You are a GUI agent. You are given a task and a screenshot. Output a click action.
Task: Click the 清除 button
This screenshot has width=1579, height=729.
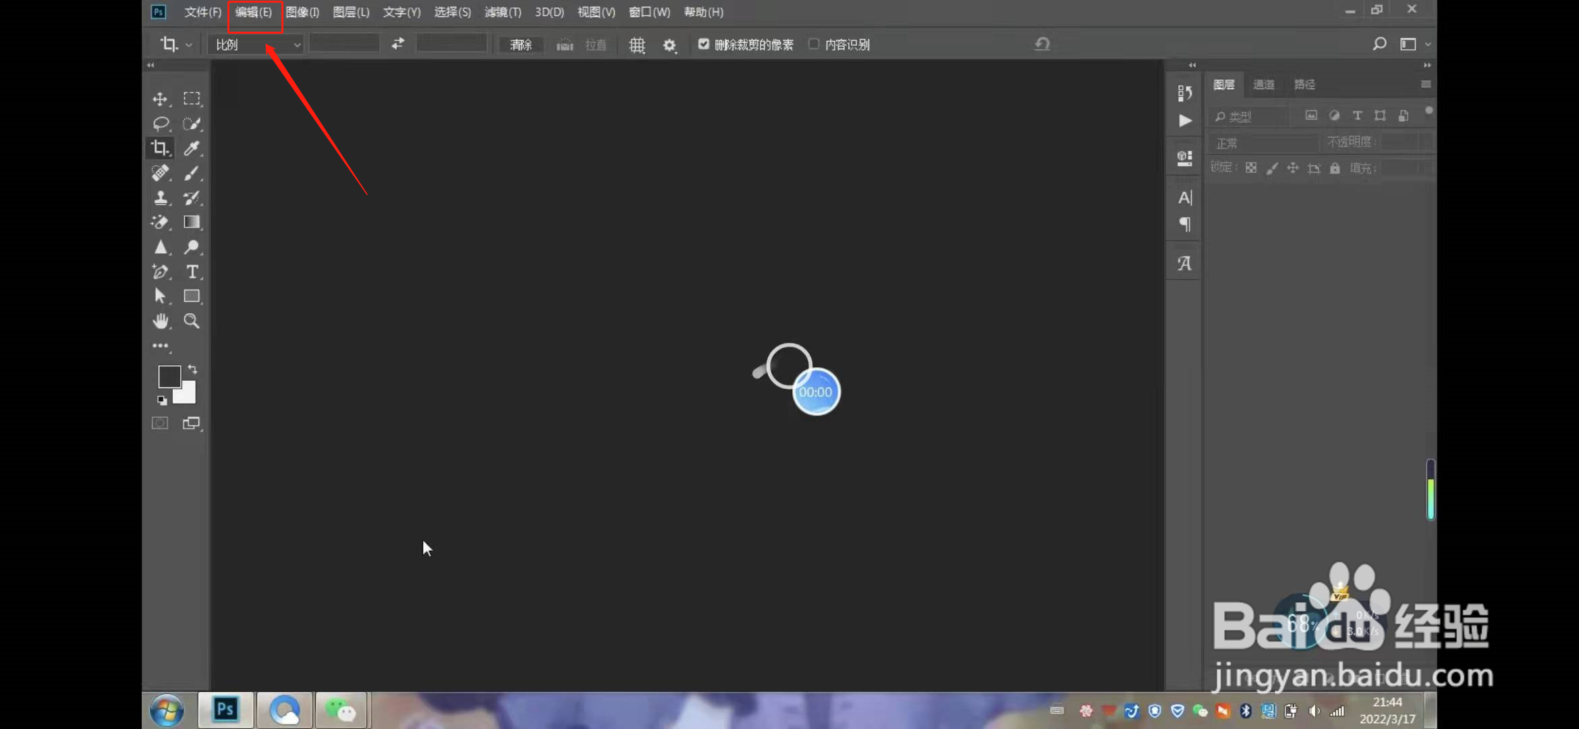pyautogui.click(x=521, y=45)
